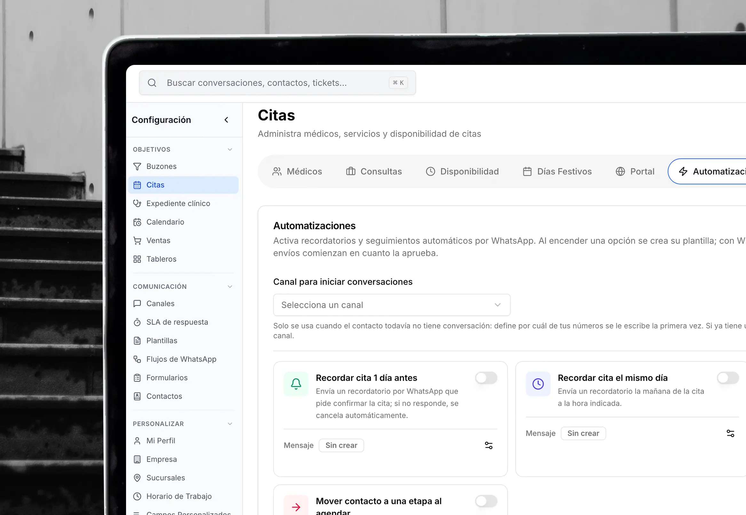Open Empresa settings in sidebar
This screenshot has height=515, width=746.
183,459
